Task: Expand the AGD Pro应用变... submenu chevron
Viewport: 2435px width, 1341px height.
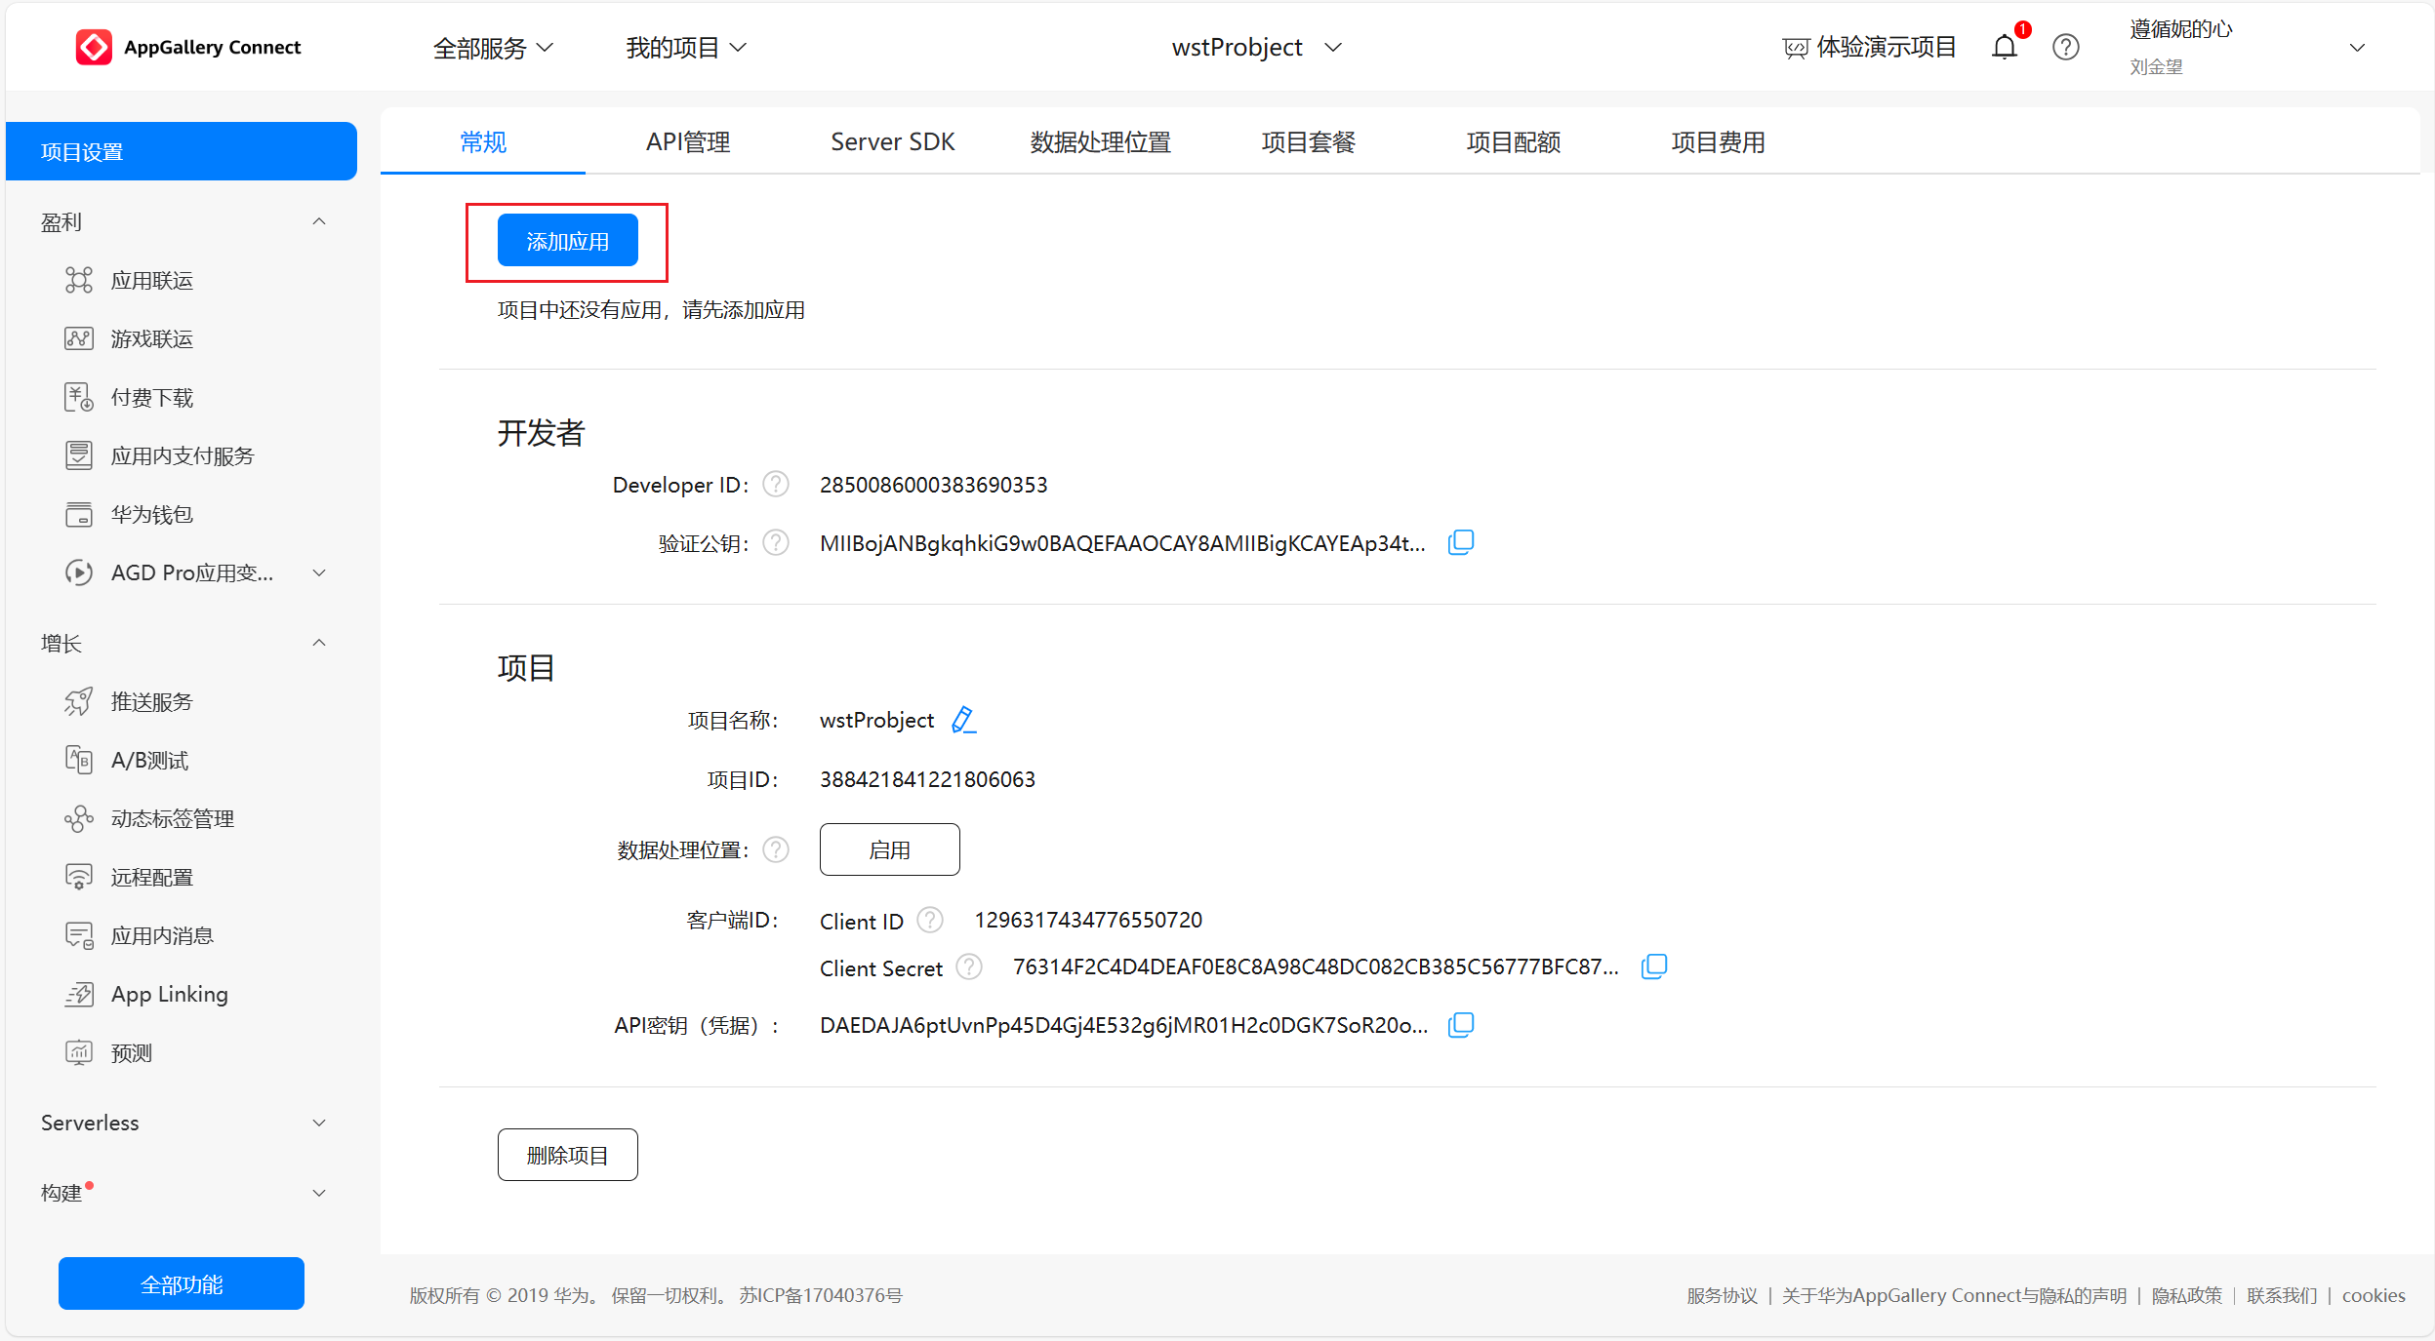Action: pos(319,572)
